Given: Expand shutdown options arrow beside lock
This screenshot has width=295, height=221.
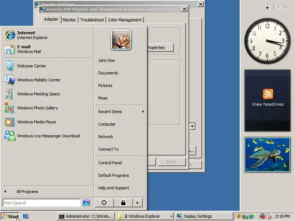Looking at the screenshot, I should [138, 203].
